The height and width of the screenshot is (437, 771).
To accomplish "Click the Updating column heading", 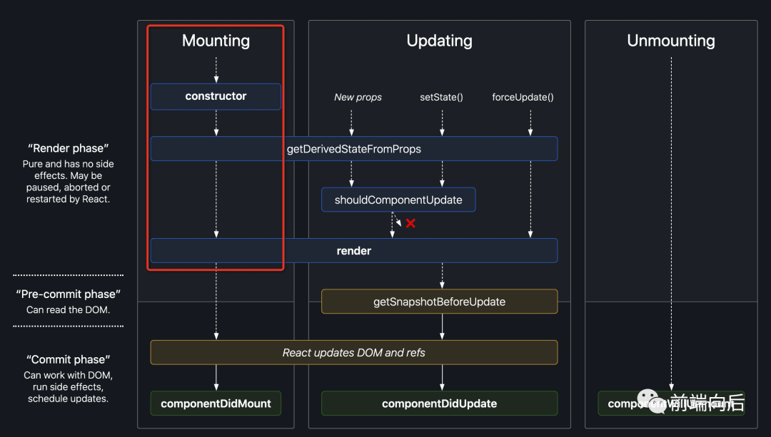I will pyautogui.click(x=439, y=41).
